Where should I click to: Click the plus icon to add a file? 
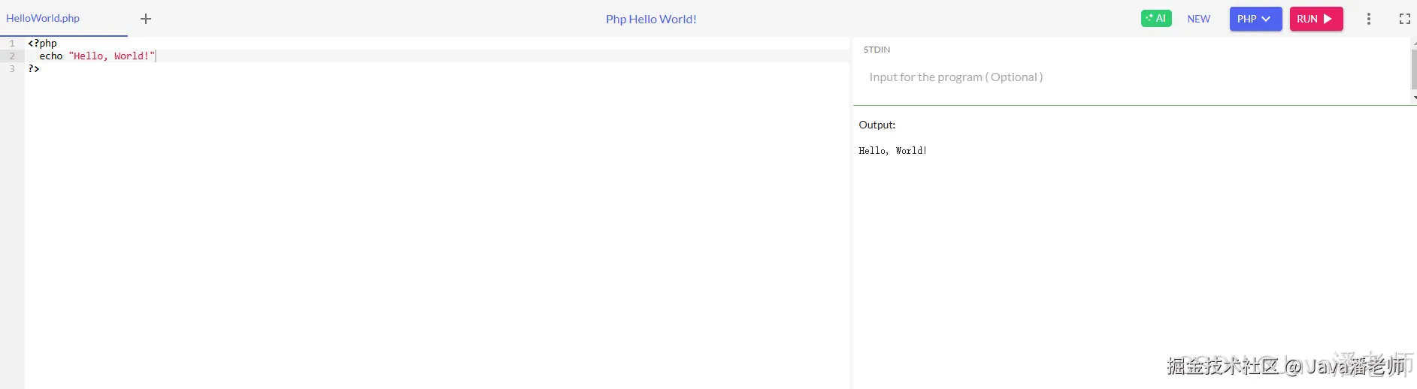click(146, 19)
